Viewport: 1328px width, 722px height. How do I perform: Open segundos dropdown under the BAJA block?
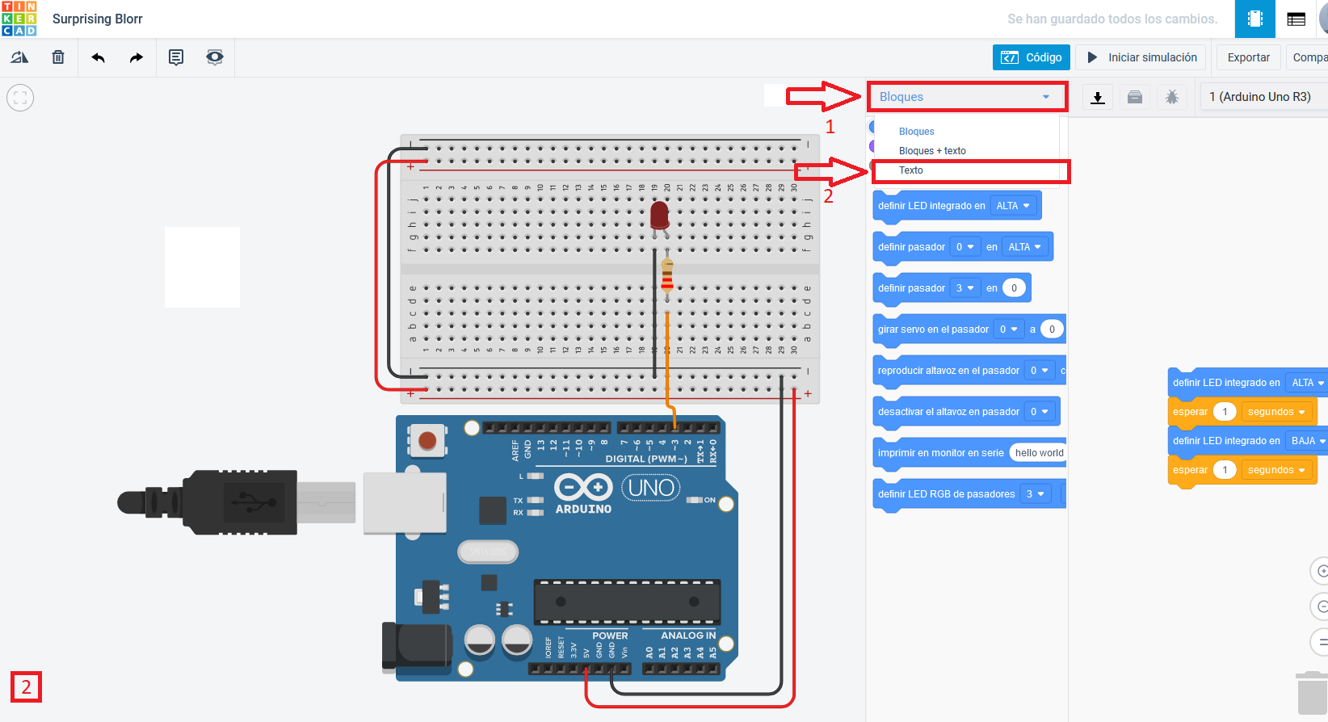(x=1276, y=470)
